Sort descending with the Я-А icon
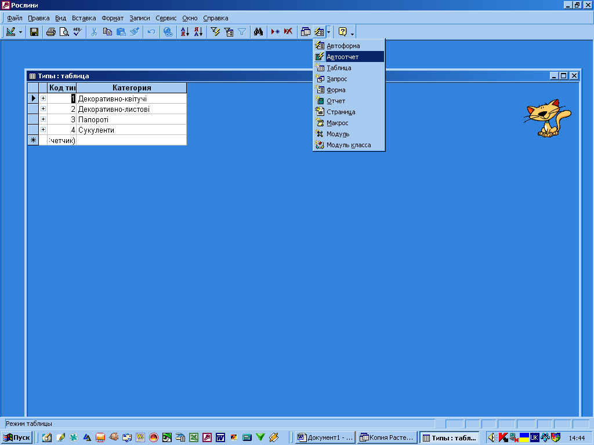This screenshot has height=445, width=594. point(198,32)
